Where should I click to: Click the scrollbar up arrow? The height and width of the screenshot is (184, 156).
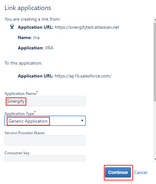pyautogui.click(x=155, y=20)
